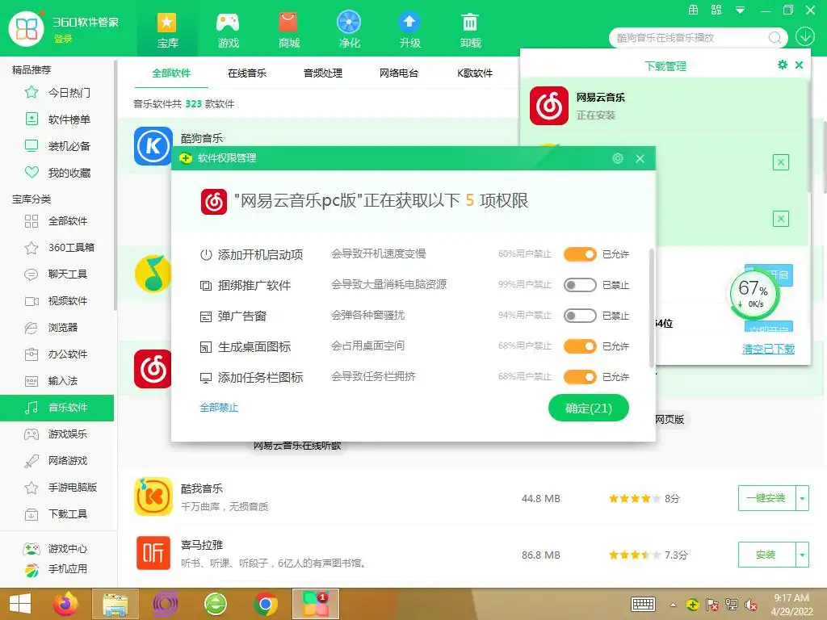Expand dropdown next to 一键安装 for 酷我音乐
827x620 pixels.
point(802,498)
